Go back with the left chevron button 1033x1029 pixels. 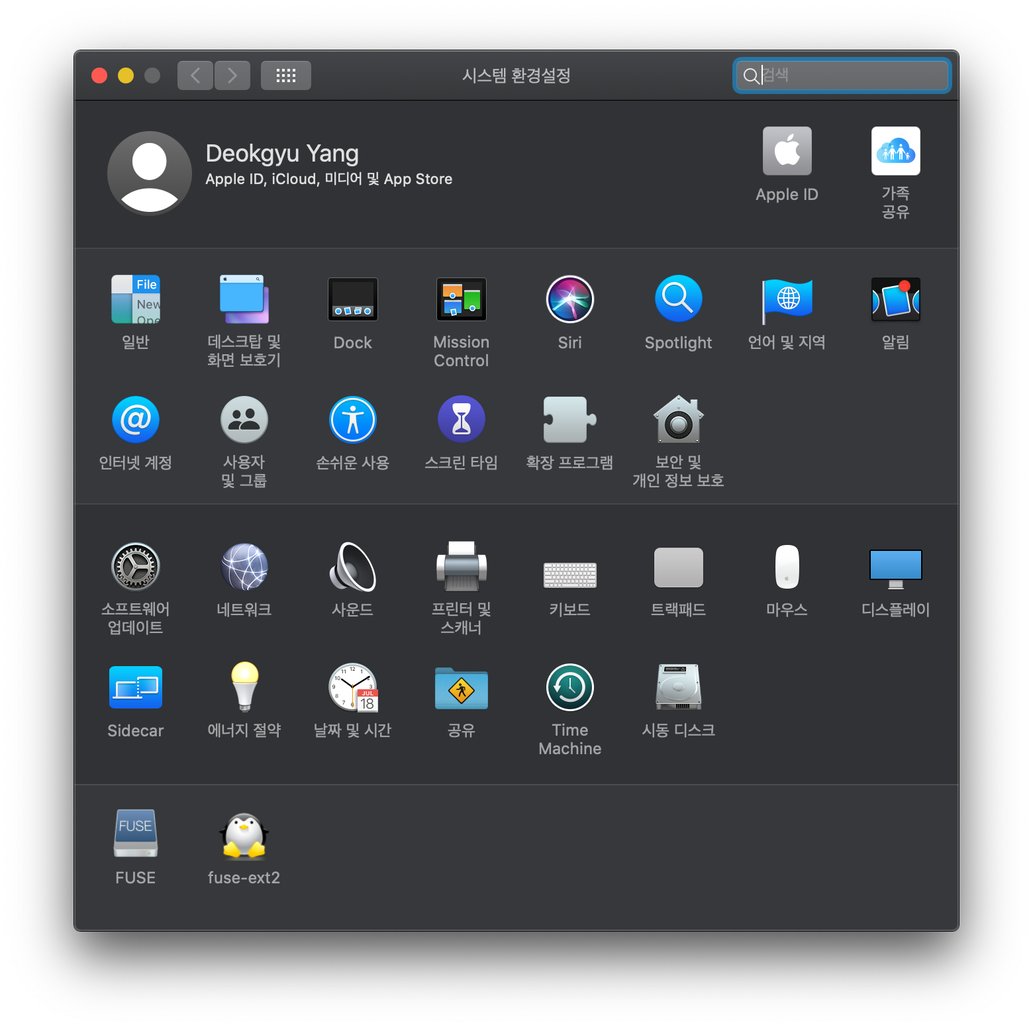point(195,75)
